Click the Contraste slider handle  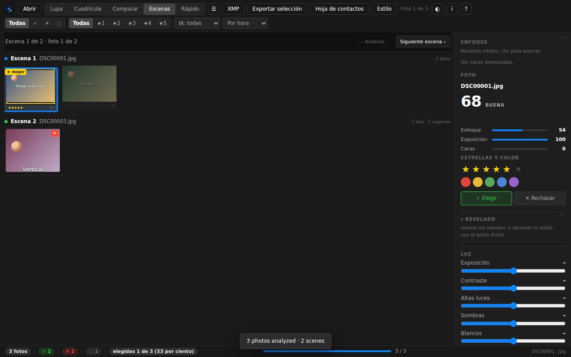click(513, 288)
